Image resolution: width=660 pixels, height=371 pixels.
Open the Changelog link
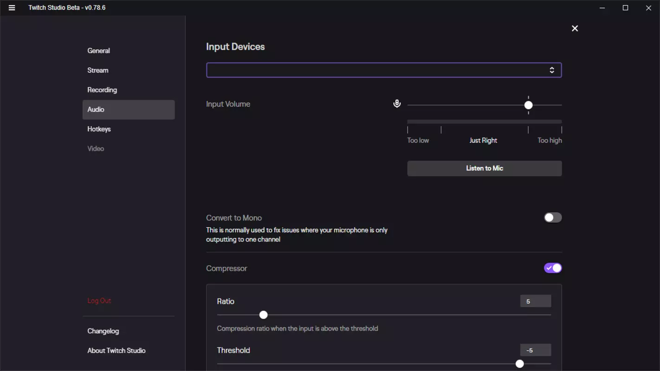tap(103, 331)
